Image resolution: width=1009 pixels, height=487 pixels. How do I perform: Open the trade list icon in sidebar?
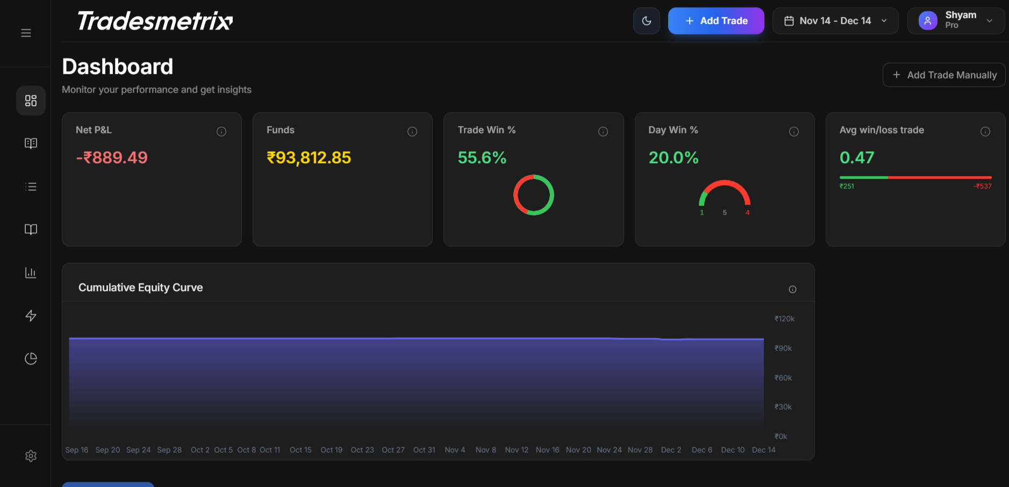point(31,187)
